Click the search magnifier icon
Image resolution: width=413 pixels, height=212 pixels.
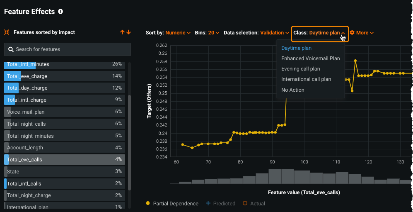tap(11, 49)
